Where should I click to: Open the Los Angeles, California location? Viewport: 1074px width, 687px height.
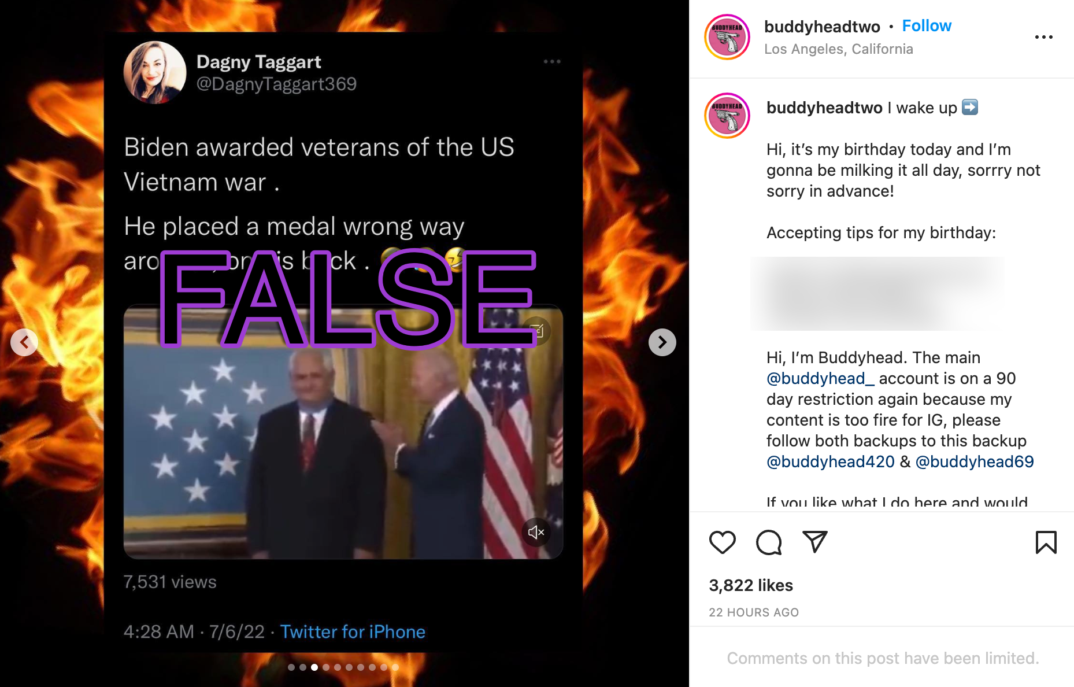(838, 49)
